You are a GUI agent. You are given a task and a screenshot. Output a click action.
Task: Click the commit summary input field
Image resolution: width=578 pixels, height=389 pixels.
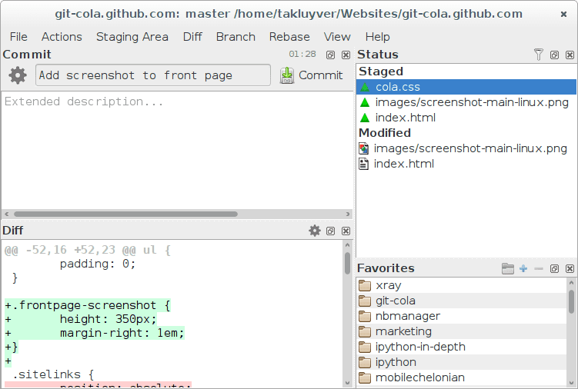[153, 75]
